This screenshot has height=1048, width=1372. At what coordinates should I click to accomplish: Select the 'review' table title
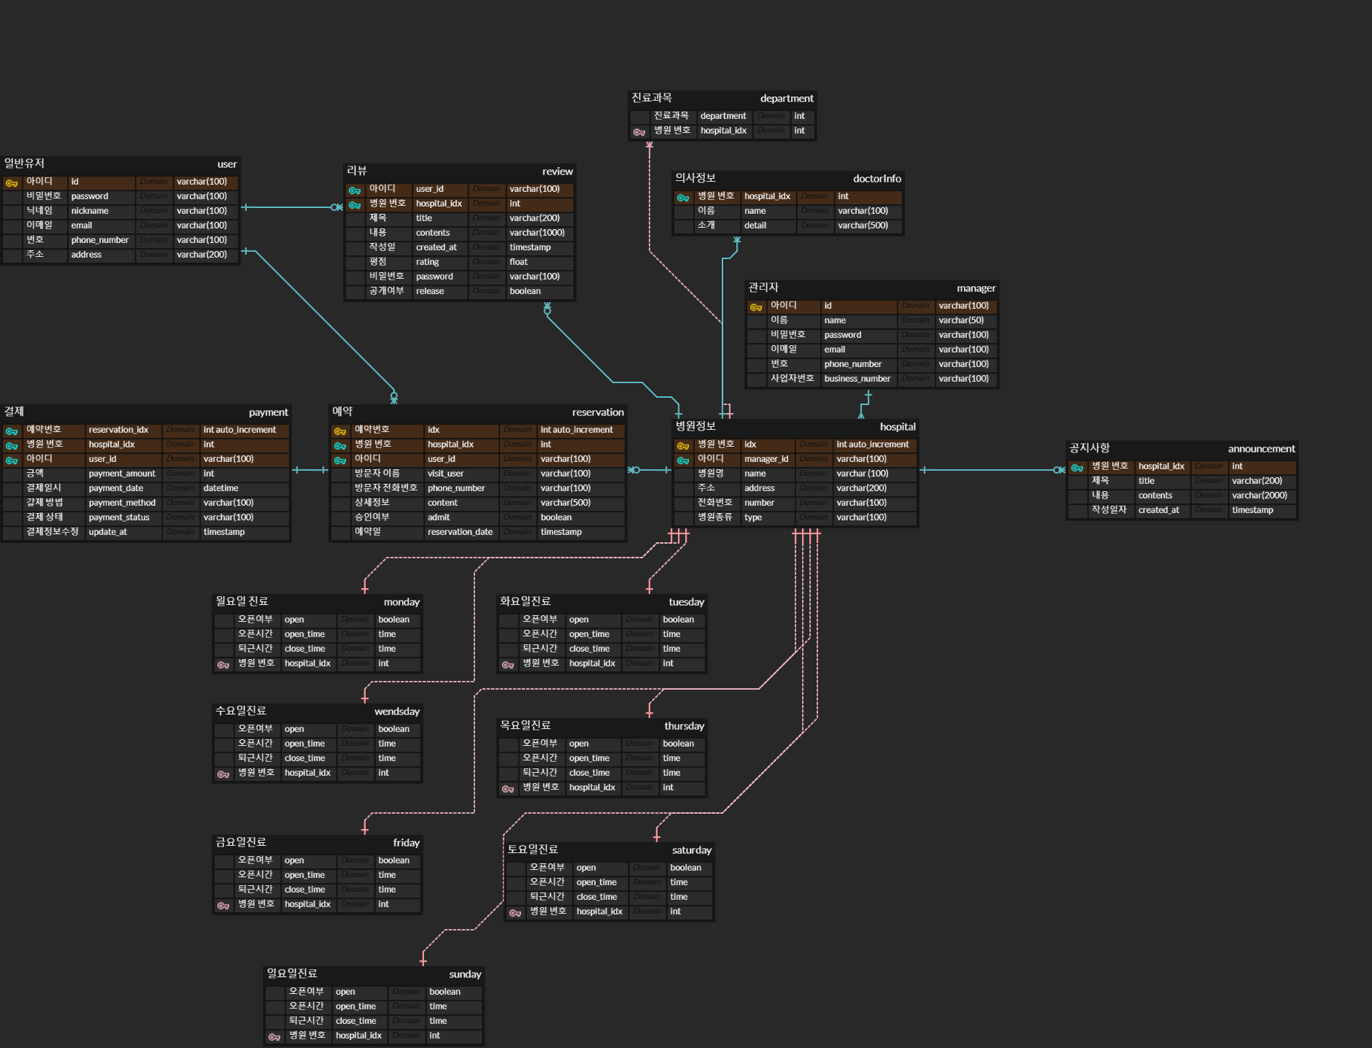(x=558, y=172)
